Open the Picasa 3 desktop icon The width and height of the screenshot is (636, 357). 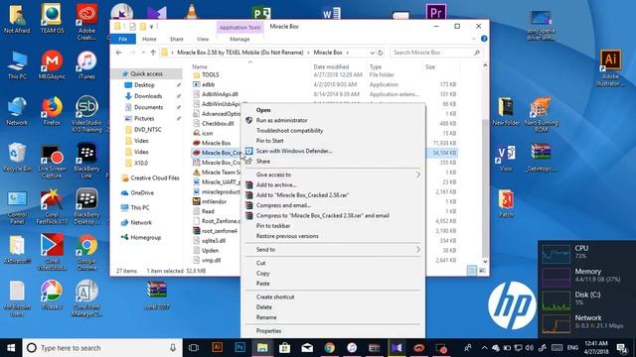coord(52,295)
